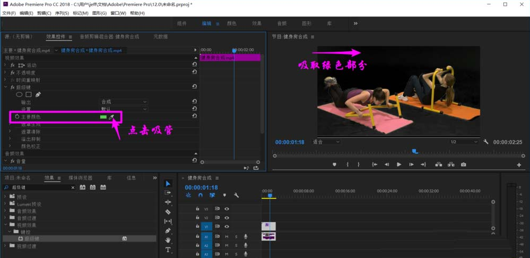Open the 适合 zoom level dropdown

[326, 142]
